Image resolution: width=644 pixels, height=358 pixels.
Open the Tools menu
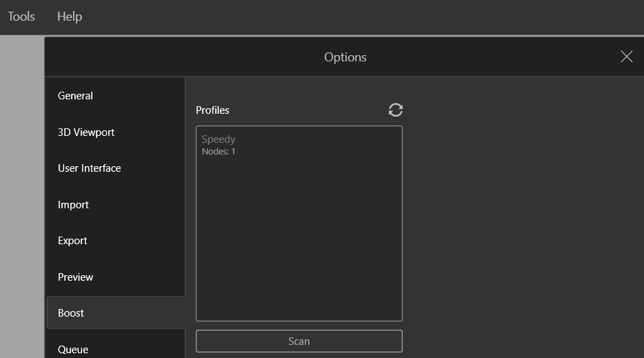[21, 17]
